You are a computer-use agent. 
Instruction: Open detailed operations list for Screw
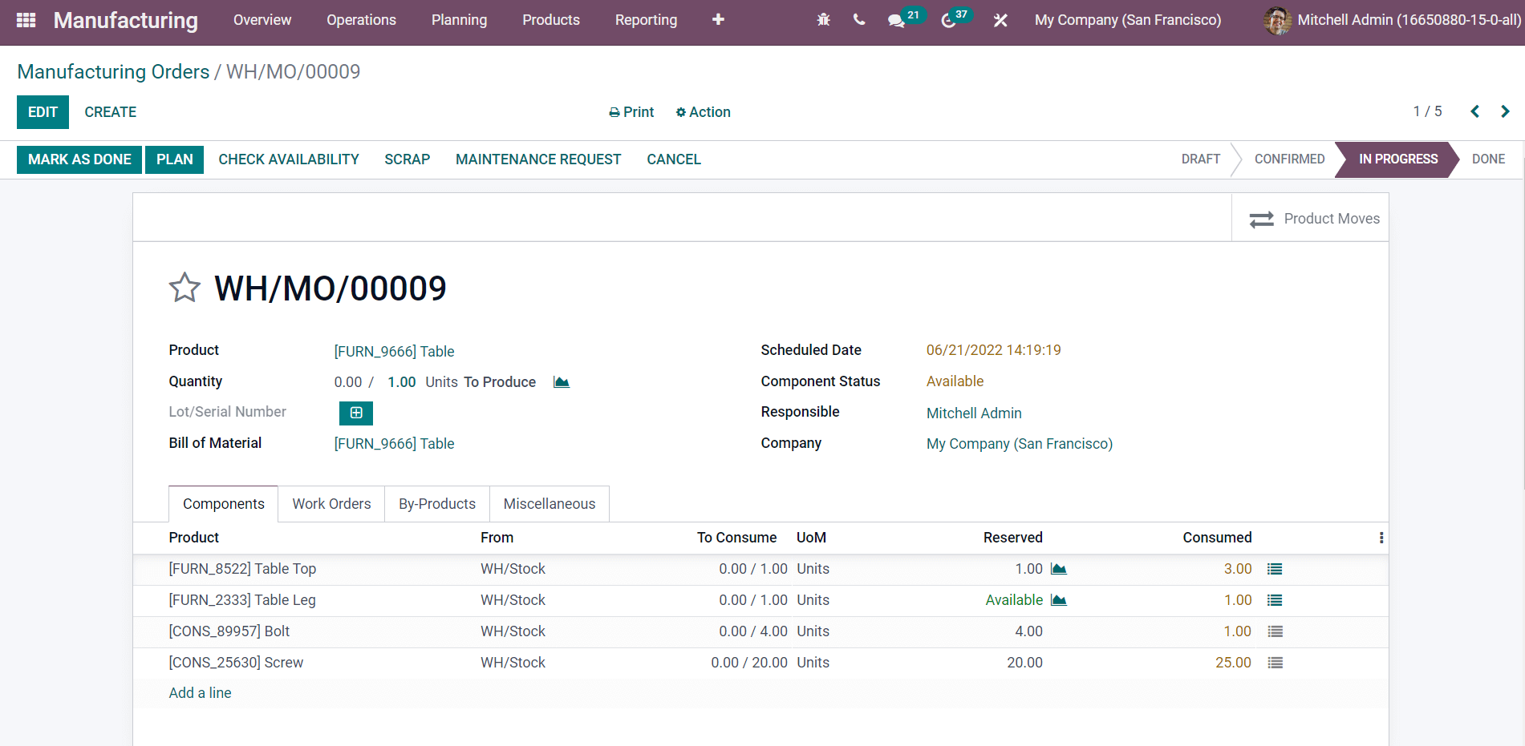1275,663
